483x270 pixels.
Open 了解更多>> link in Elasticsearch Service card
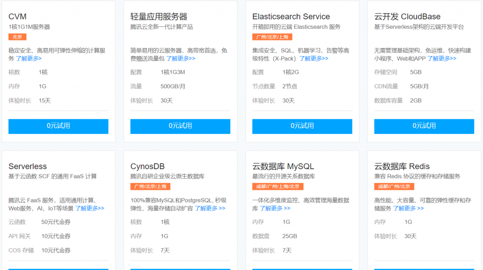point(314,58)
